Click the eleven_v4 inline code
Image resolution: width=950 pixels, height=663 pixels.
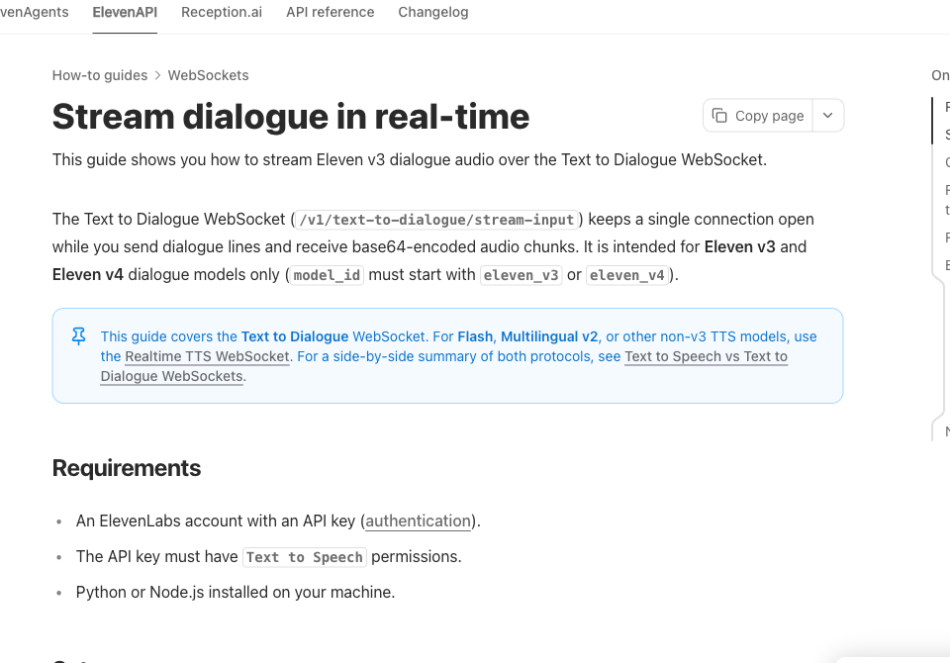pyautogui.click(x=627, y=275)
